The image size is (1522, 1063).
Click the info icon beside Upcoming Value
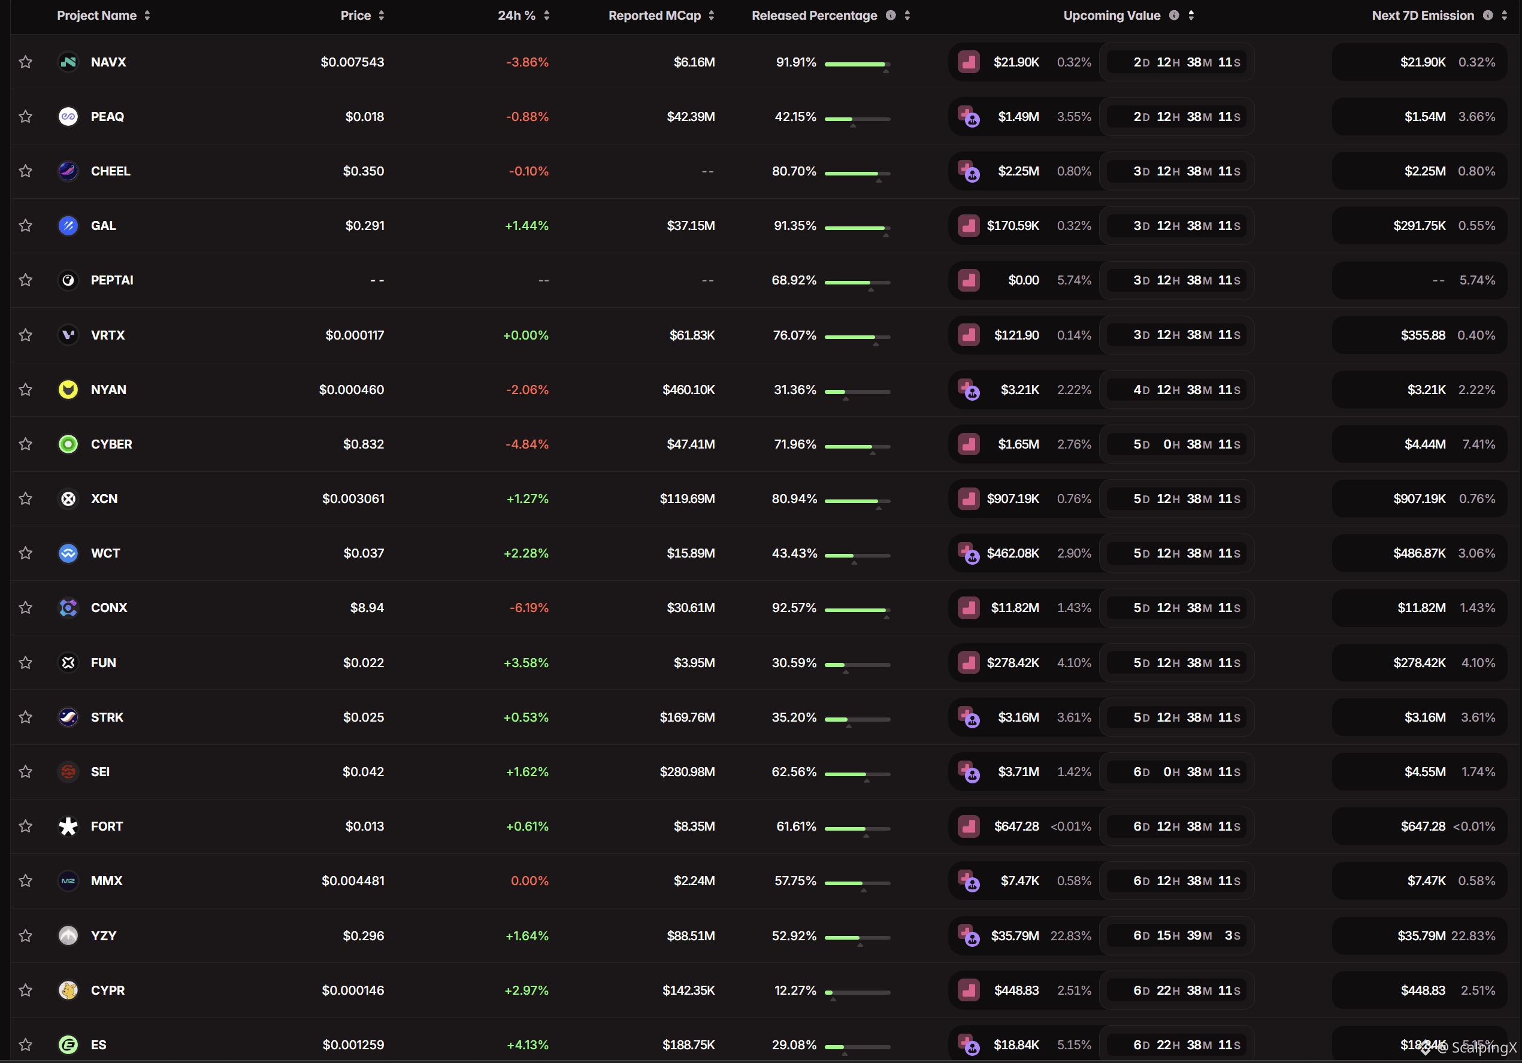(1173, 15)
